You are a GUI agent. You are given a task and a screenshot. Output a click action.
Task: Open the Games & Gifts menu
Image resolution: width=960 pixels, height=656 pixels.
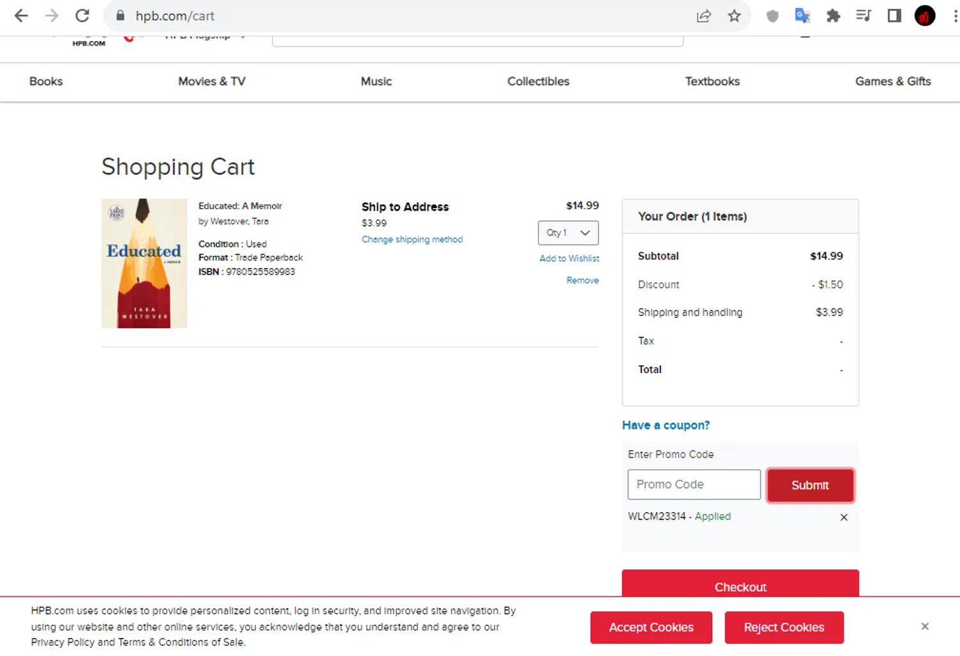893,81
